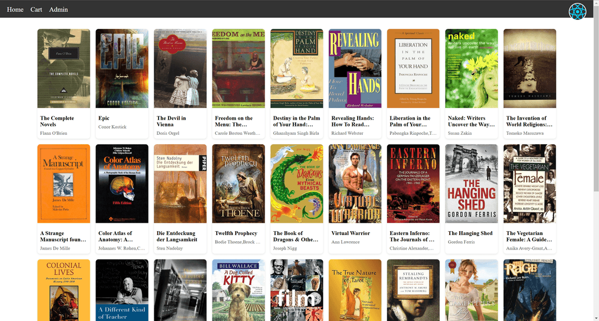Viewport: 599px width, 321px height.
Task: Click the React logo icon
Action: (577, 12)
